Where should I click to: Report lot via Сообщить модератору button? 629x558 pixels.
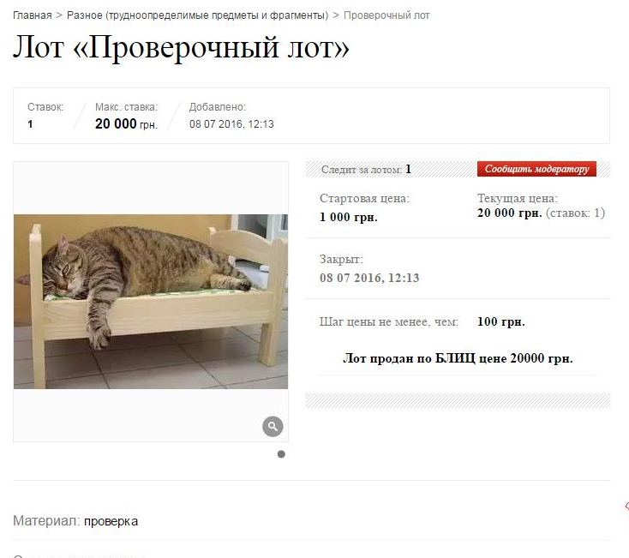536,169
